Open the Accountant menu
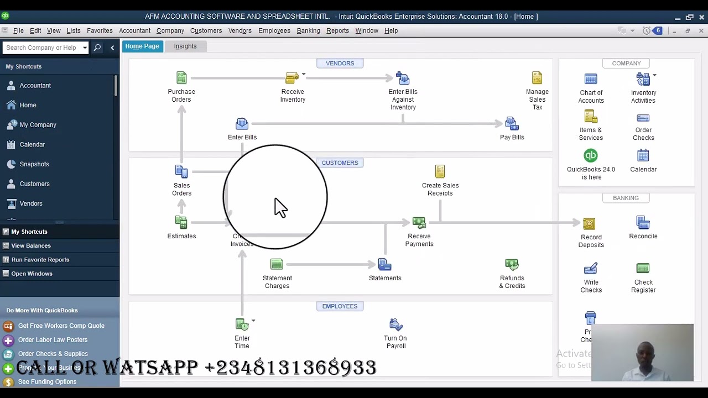Screen dimensions: 708x398 (x=134, y=30)
